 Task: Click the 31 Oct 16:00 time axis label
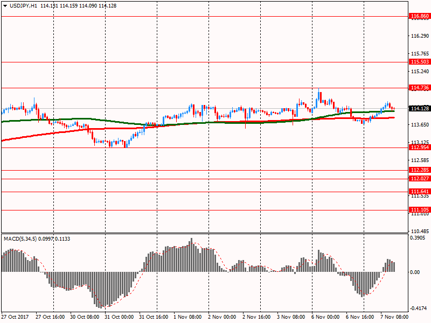coord(154,317)
